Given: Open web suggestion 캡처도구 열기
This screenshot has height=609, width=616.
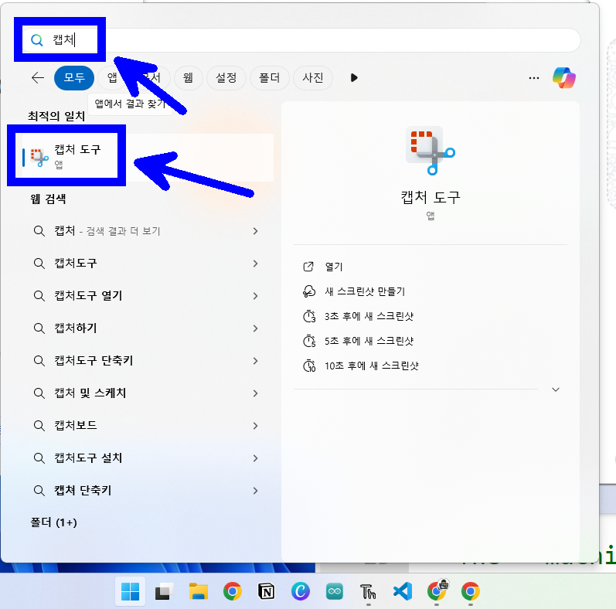Looking at the screenshot, I should (x=88, y=296).
